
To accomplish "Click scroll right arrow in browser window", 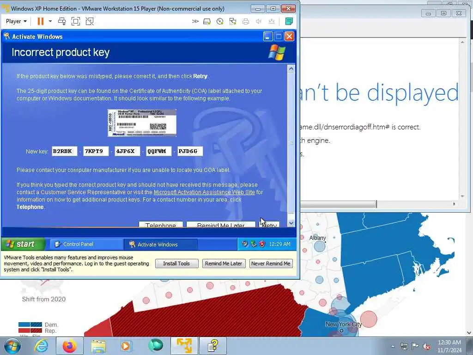I will [455, 204].
